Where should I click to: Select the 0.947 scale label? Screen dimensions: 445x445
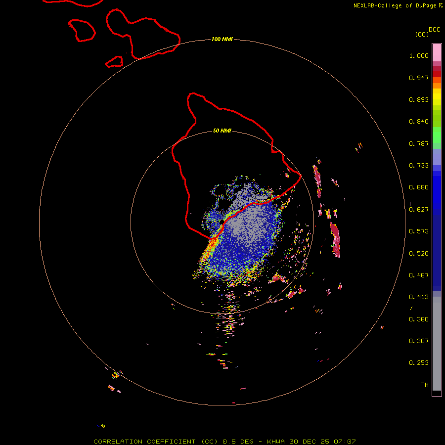[419, 78]
